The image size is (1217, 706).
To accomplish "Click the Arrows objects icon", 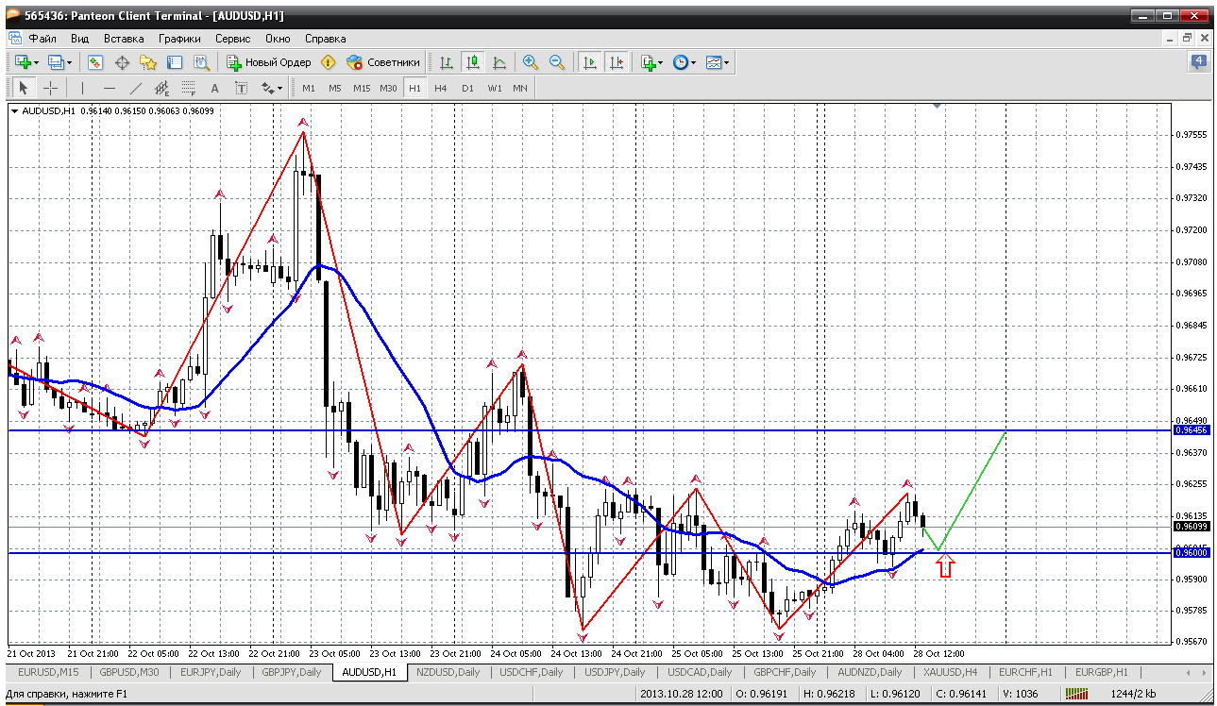I will pyautogui.click(x=267, y=88).
